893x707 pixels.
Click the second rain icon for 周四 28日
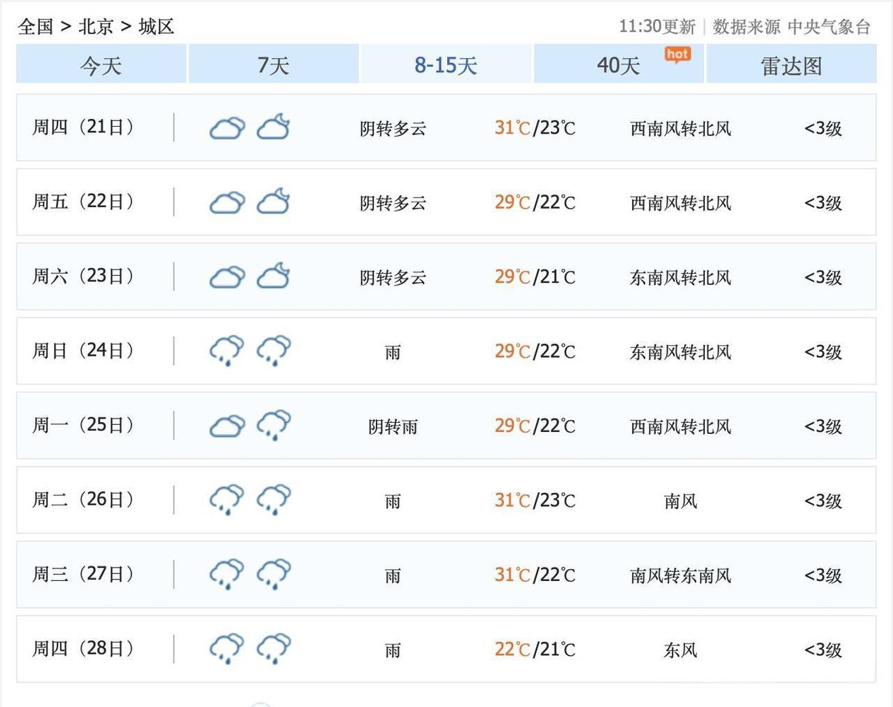tap(274, 649)
